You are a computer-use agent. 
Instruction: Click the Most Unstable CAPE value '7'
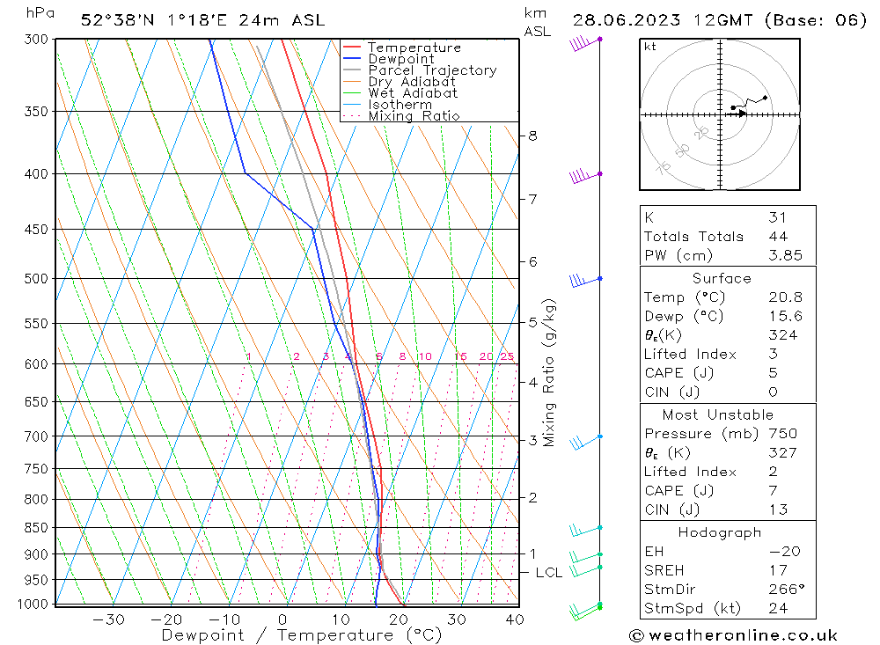pyautogui.click(x=774, y=491)
